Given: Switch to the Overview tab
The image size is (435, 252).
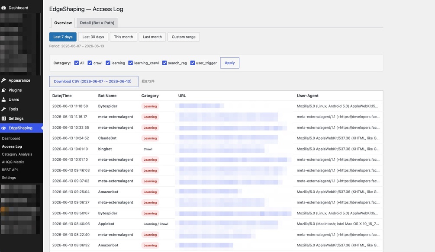Looking at the screenshot, I should [63, 23].
